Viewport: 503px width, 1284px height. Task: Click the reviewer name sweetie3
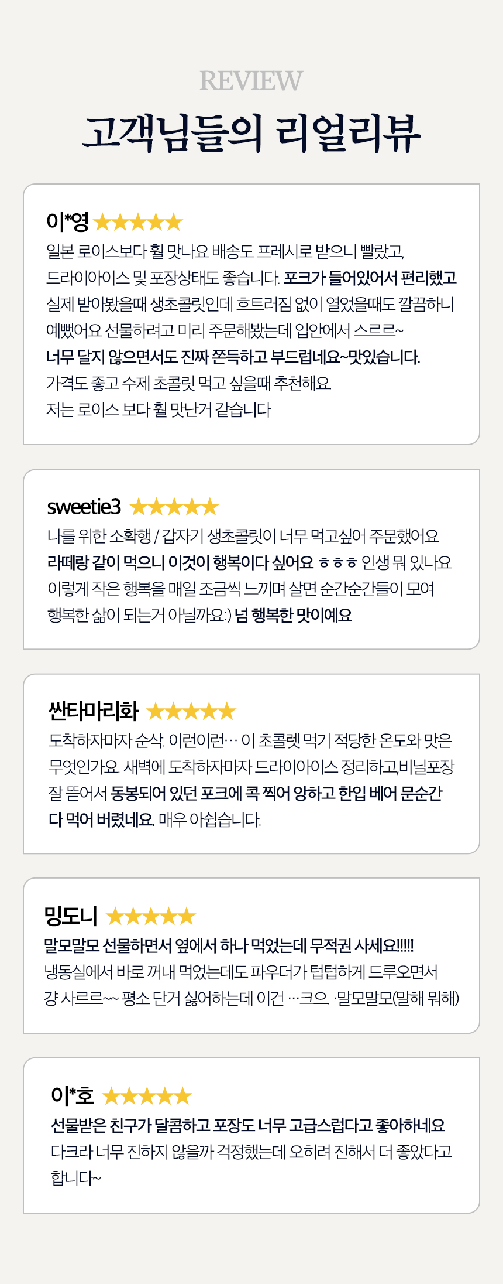[84, 507]
